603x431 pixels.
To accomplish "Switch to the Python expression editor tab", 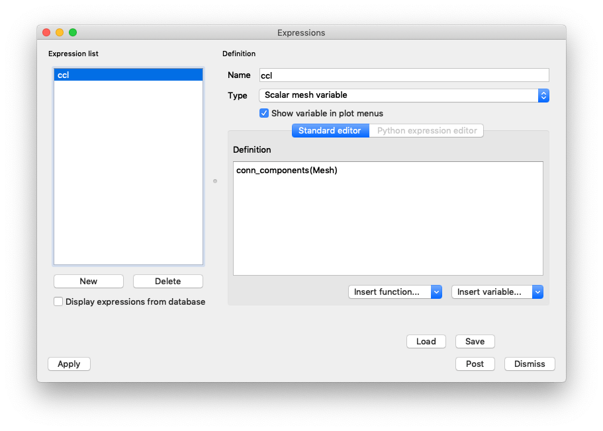I will coord(426,131).
